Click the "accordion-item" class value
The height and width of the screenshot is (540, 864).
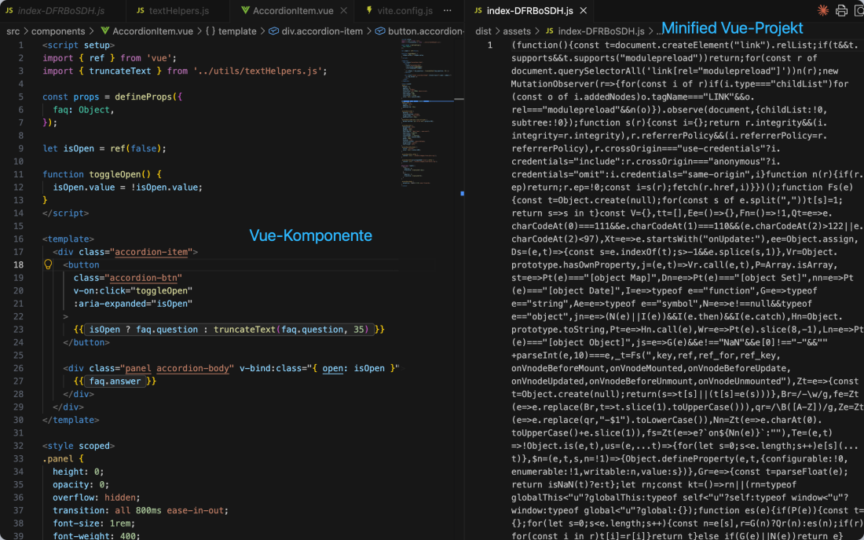pyautogui.click(x=151, y=252)
